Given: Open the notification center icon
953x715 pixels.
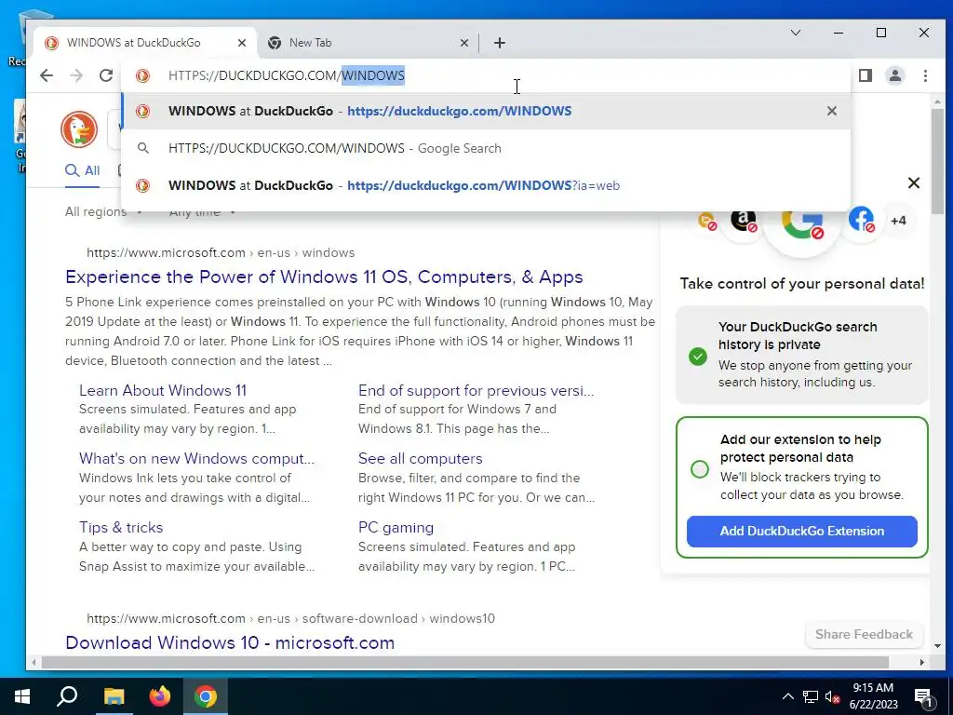Looking at the screenshot, I should (x=923, y=697).
